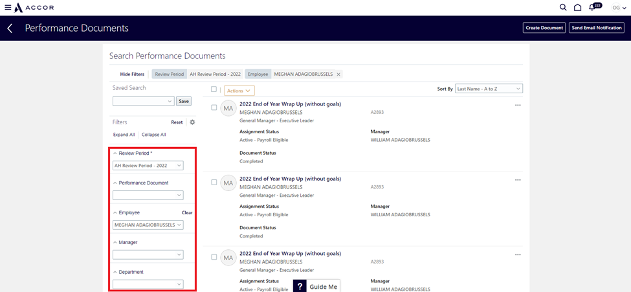Screen dimensions: 631x292
Task: Open third 2022 End of Year Wrap Up document
Action: (x=290, y=254)
